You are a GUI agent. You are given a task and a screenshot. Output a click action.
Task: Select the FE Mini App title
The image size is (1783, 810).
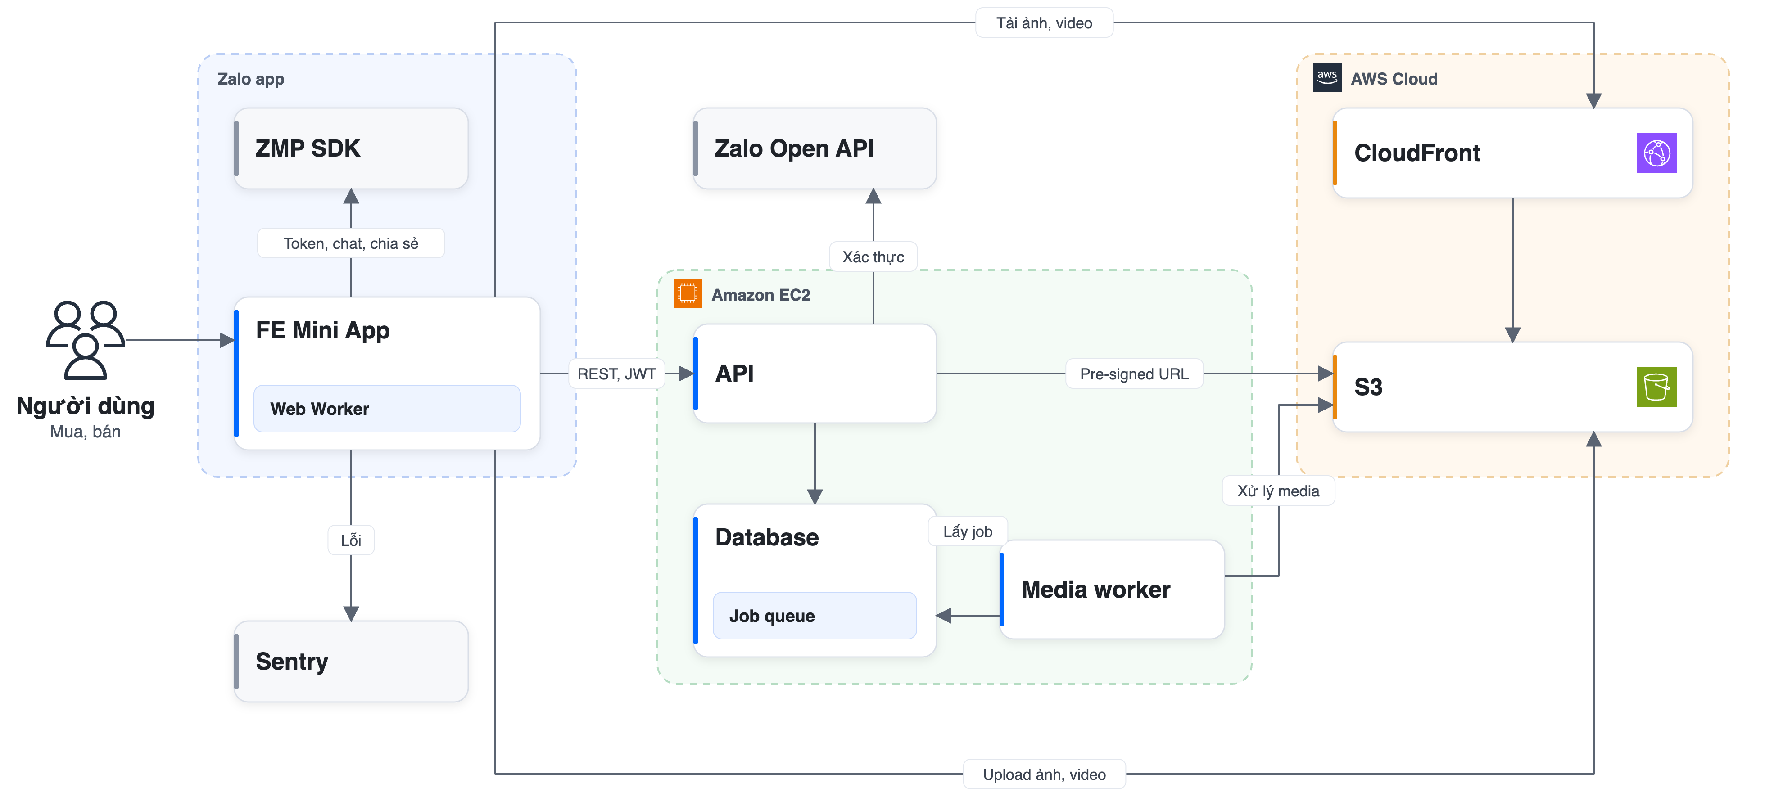(322, 331)
